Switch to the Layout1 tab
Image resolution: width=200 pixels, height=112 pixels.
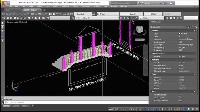point(16,106)
